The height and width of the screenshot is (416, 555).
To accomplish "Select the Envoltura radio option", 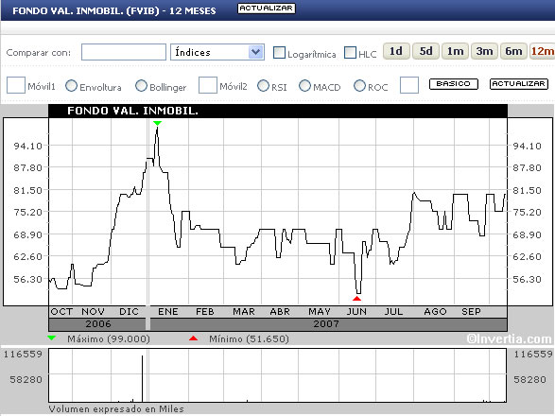I will tap(71, 85).
